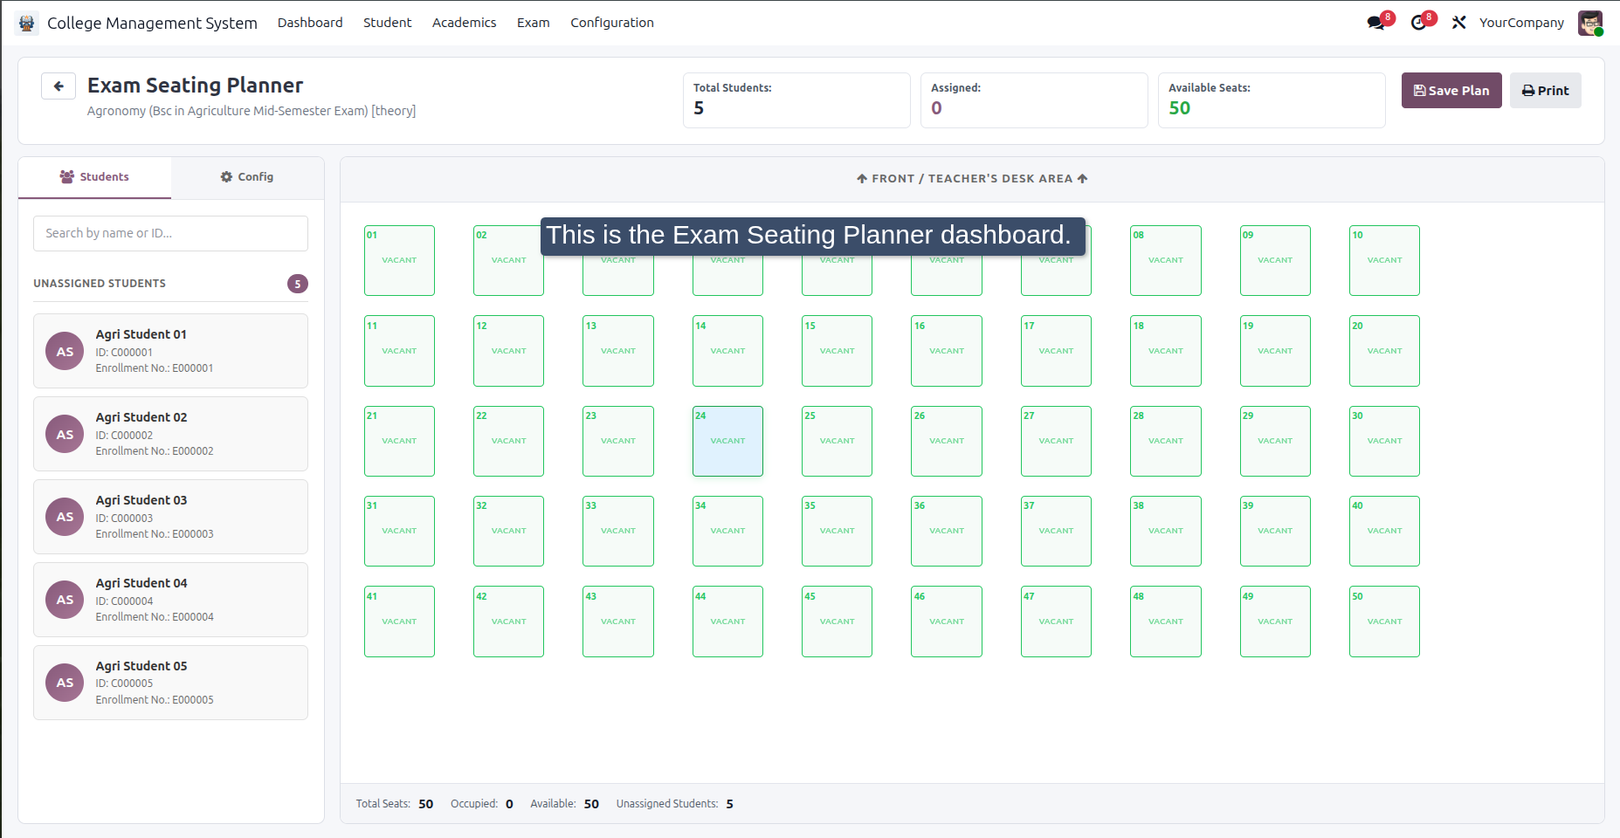This screenshot has width=1620, height=838.
Task: Click the Agri Student 01 avatar
Action: [x=65, y=351]
